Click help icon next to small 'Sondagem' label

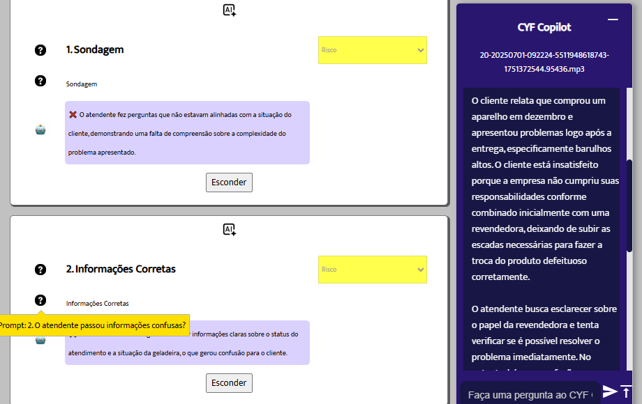tap(40, 81)
